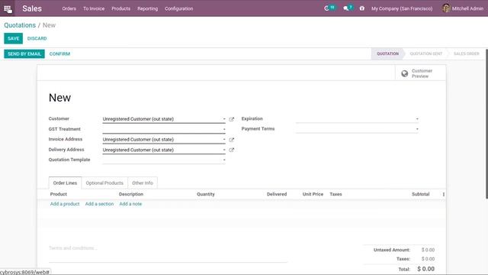Open Customer external link icon
The image size is (488, 275).
click(231, 119)
